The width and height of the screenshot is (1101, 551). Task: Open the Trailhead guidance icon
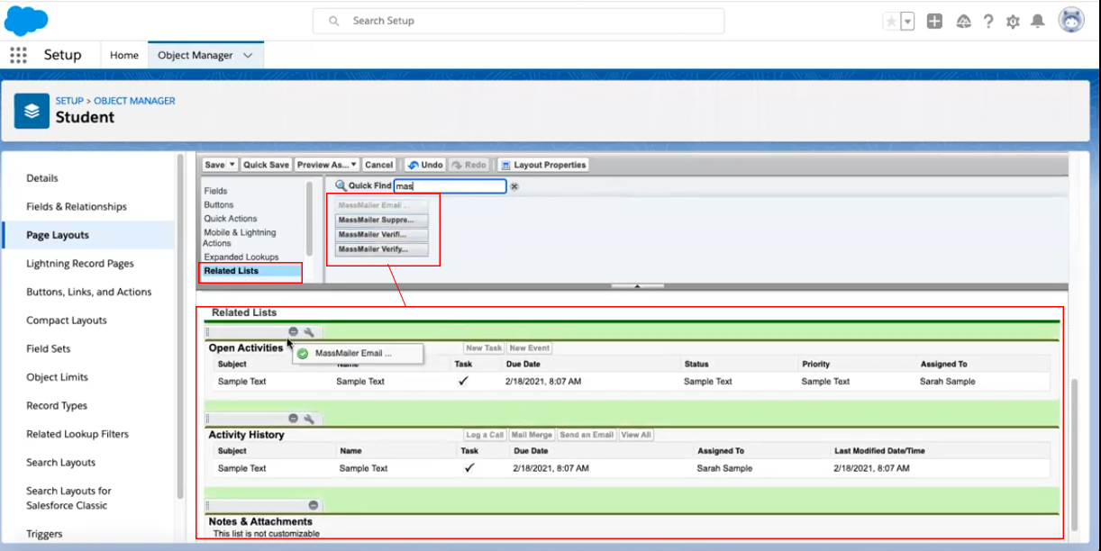963,21
